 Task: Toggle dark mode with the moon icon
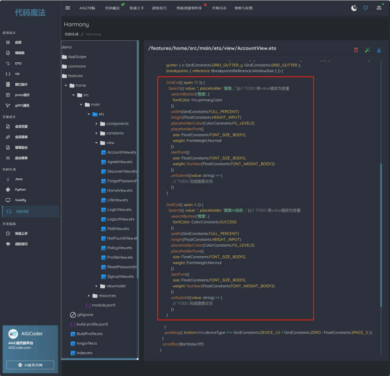354,8
